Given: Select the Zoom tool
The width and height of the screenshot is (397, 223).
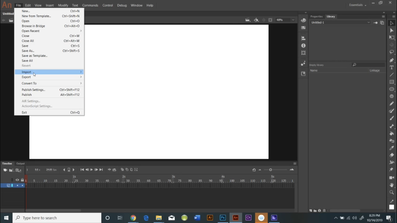Looking at the screenshot, I should pyautogui.click(x=392, y=192).
